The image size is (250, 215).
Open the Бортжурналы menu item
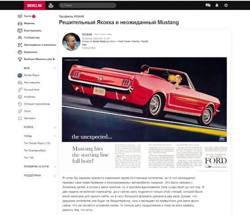[33, 30]
